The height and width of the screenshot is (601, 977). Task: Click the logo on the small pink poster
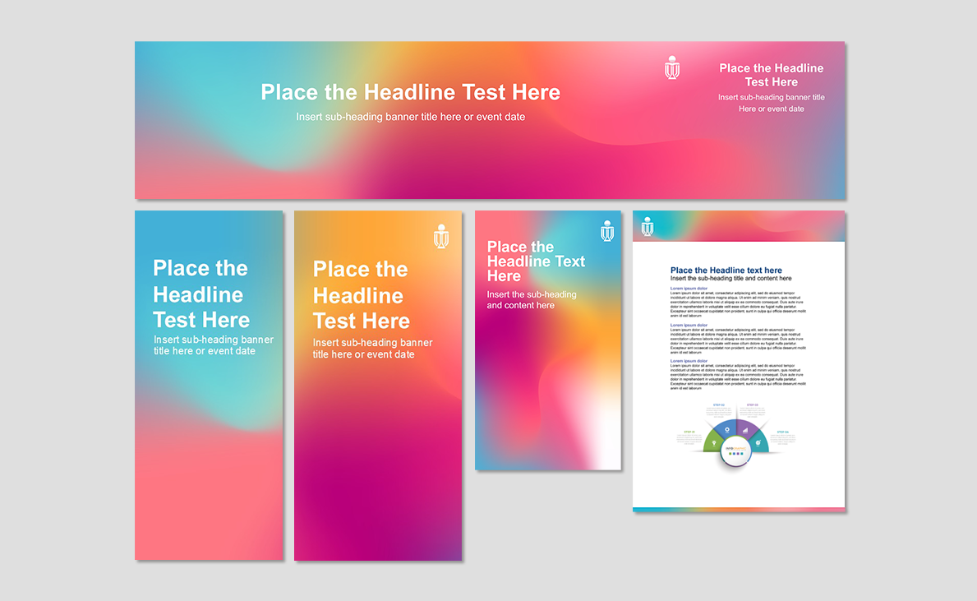point(607,230)
